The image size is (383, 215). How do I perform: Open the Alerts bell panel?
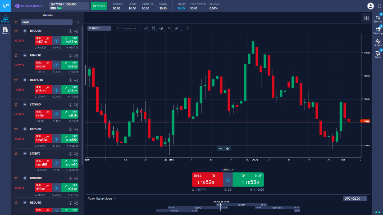(378, 54)
